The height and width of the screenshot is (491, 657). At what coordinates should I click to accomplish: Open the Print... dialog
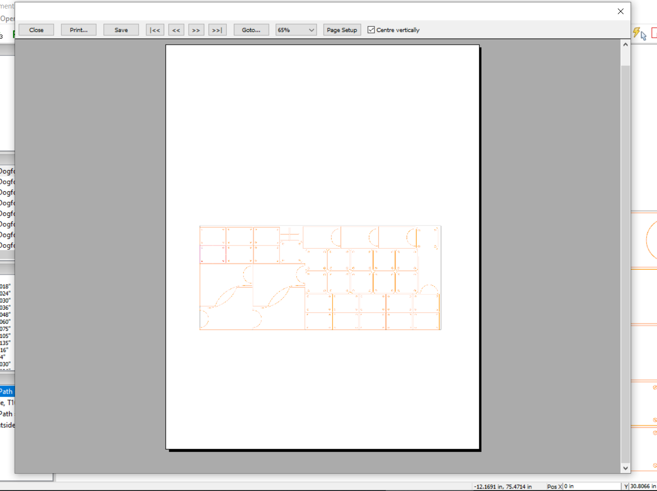coord(79,30)
